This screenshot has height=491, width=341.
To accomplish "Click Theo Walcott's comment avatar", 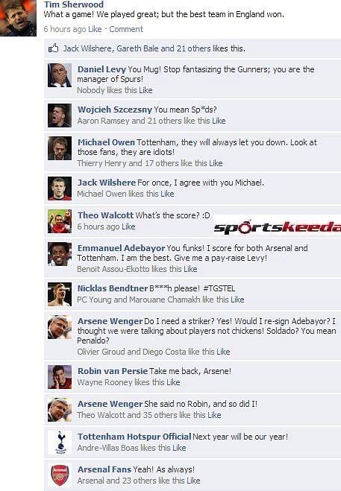I will [x=60, y=221].
